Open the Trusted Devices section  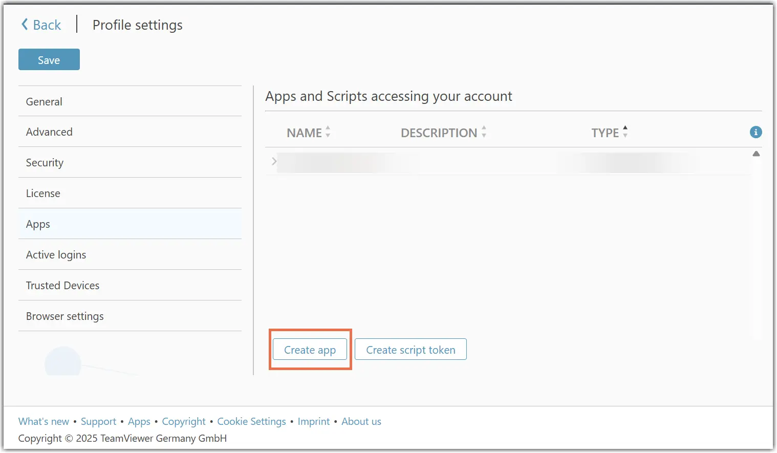(x=130, y=286)
